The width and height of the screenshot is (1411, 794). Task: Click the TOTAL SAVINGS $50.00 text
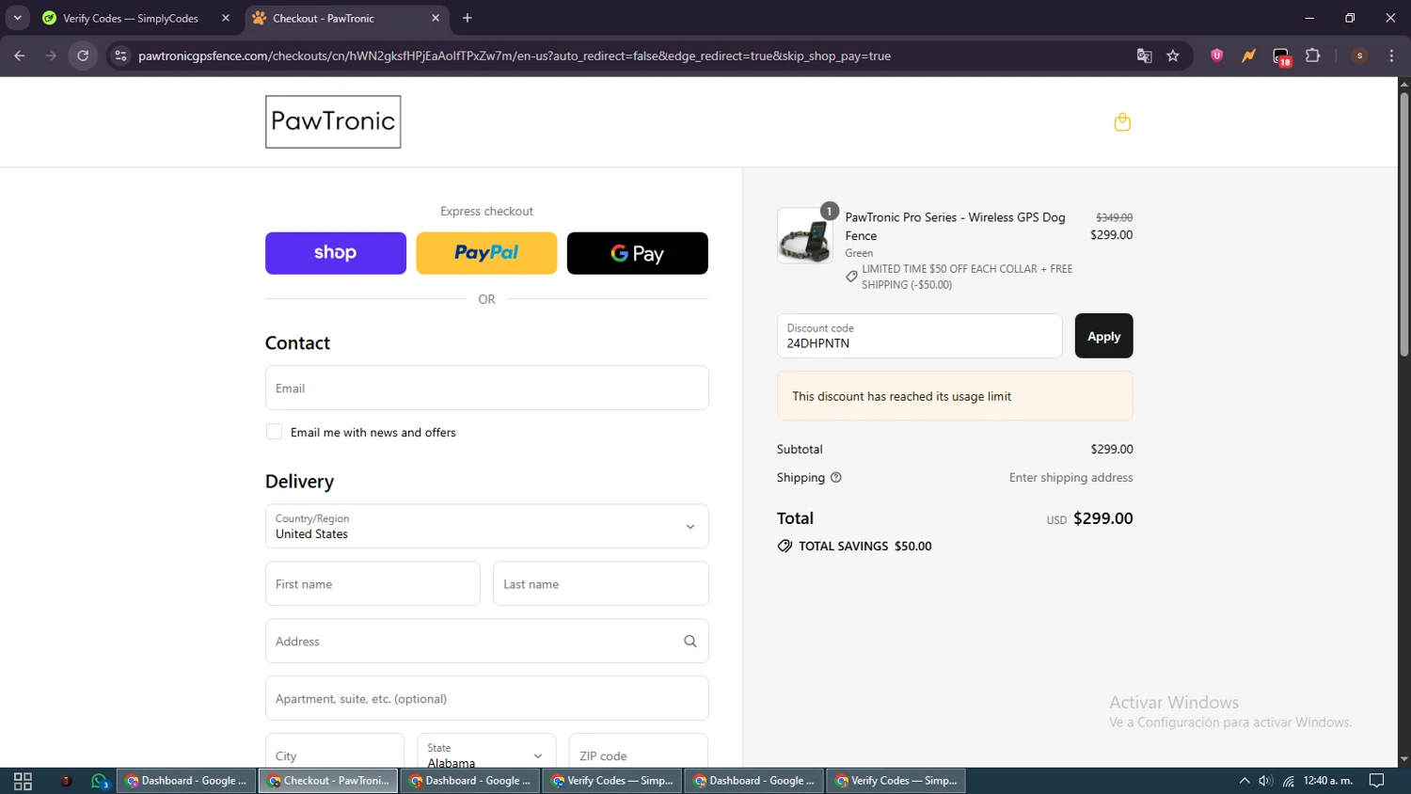click(x=864, y=547)
